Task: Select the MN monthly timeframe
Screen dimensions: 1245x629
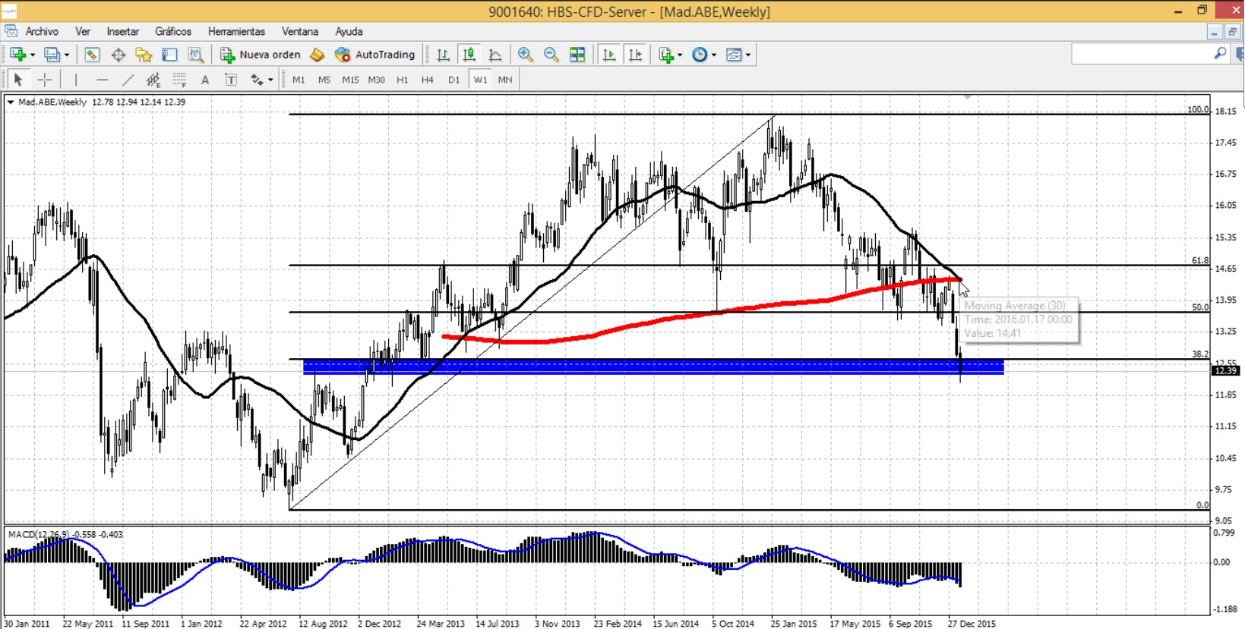Action: point(505,80)
